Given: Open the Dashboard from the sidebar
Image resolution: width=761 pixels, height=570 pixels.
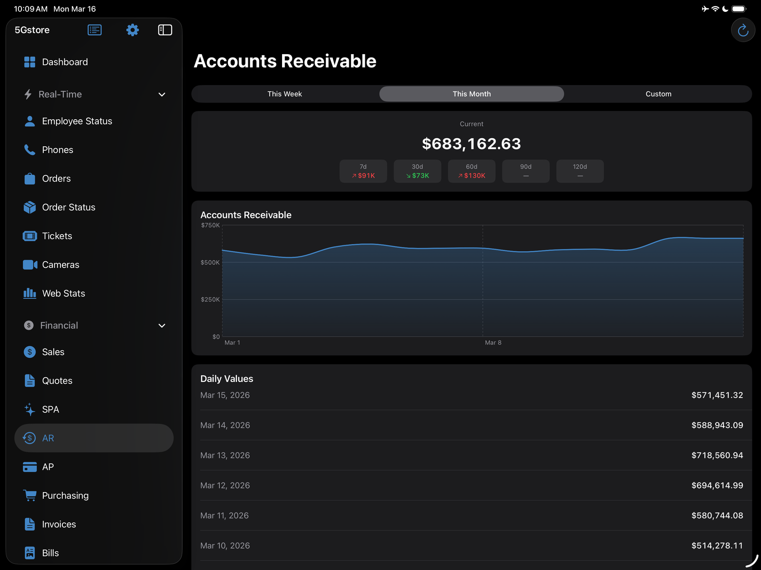Looking at the screenshot, I should pos(65,62).
